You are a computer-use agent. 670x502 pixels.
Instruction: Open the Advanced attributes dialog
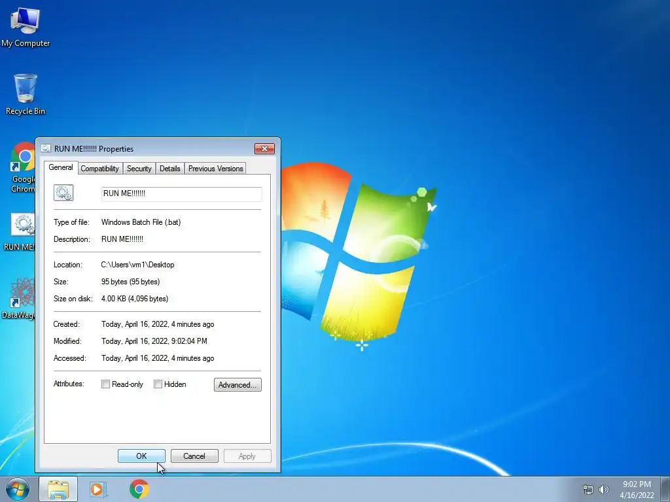(x=238, y=384)
